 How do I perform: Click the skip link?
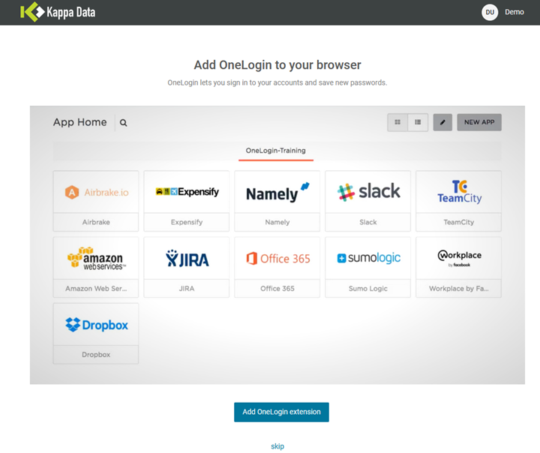tap(277, 446)
